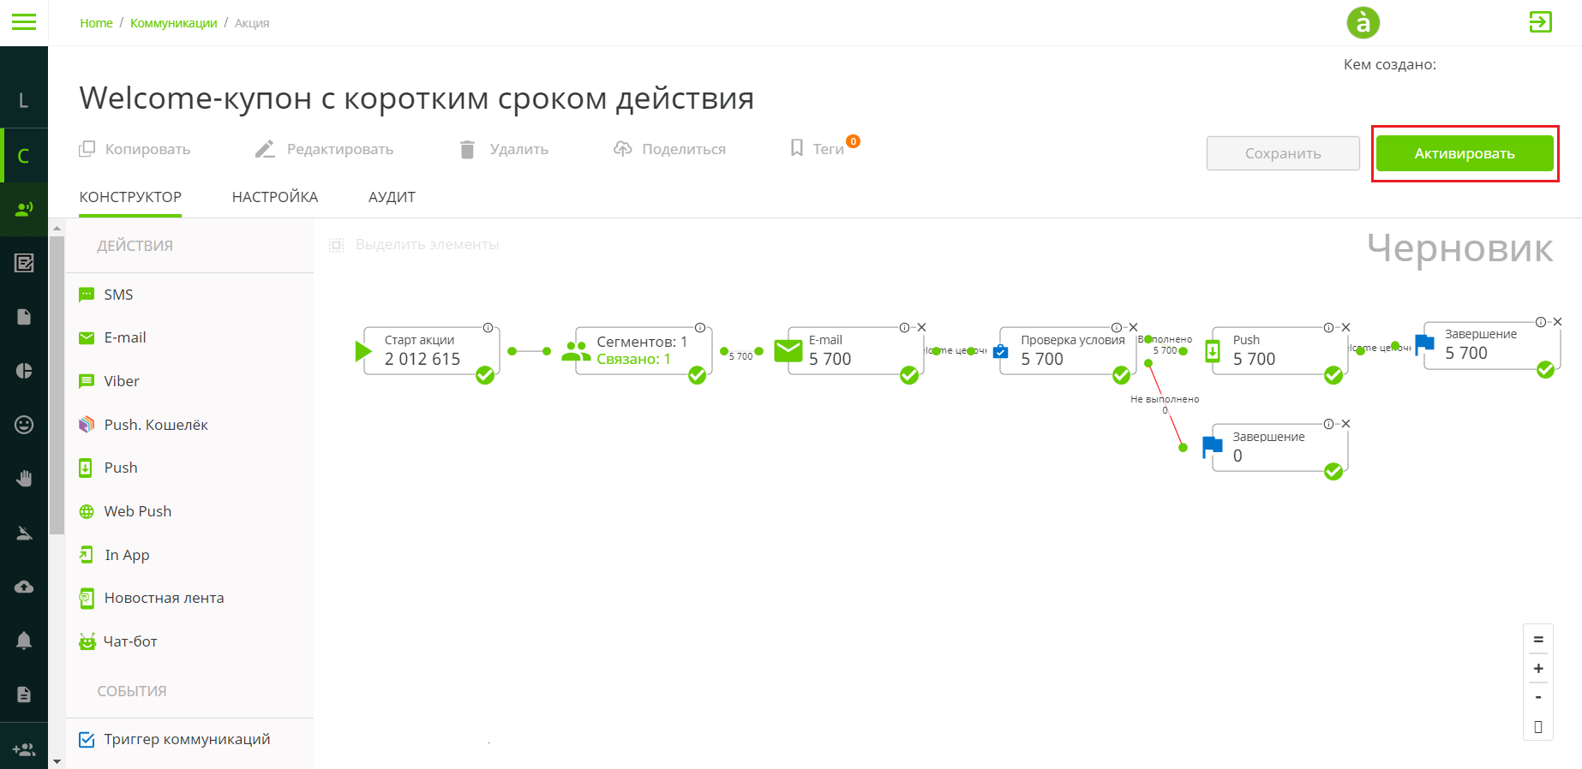Click Редактировать to edit the campaign
This screenshot has width=1582, height=769.
pyautogui.click(x=324, y=149)
